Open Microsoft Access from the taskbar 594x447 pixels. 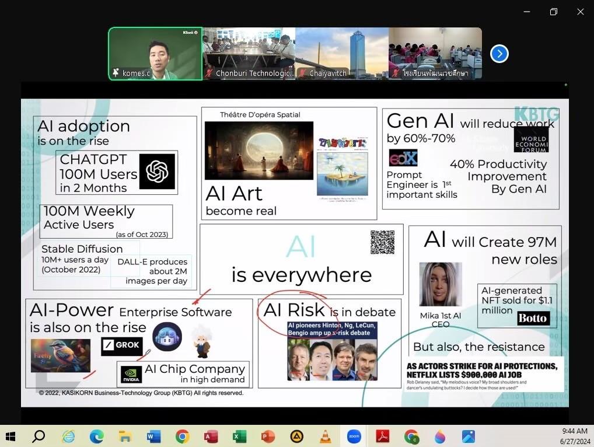coord(211,436)
